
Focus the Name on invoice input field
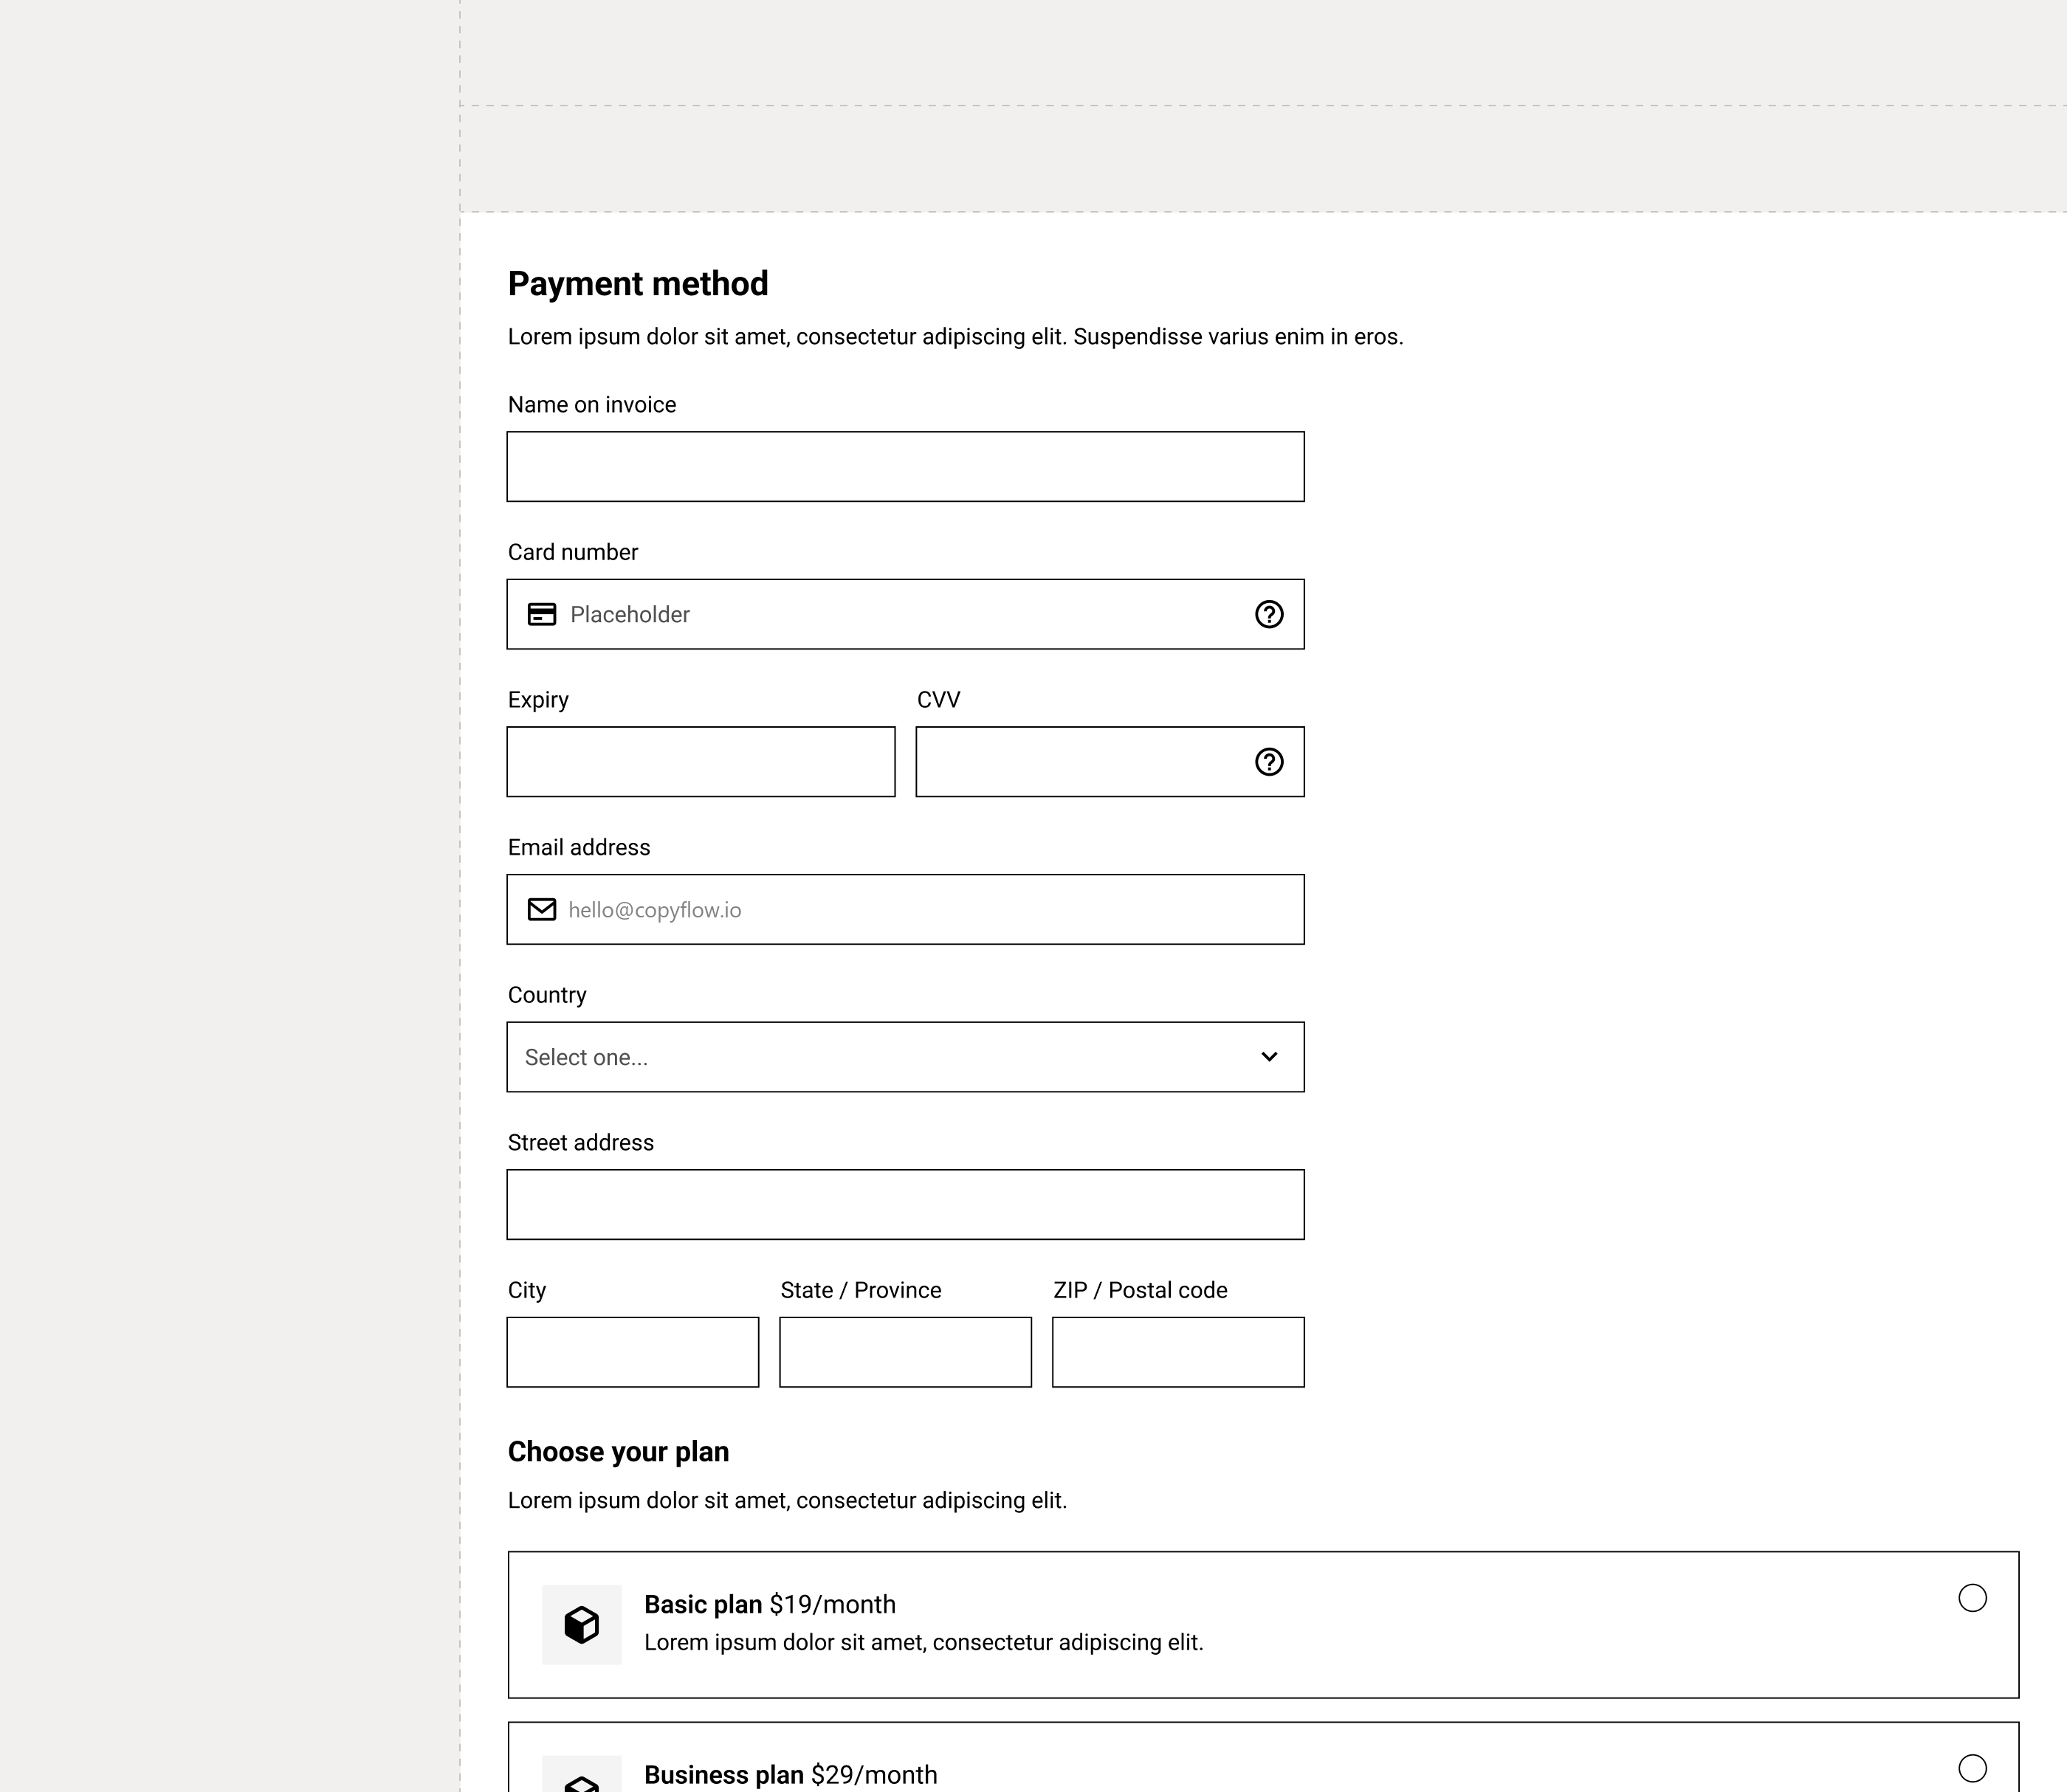click(905, 467)
